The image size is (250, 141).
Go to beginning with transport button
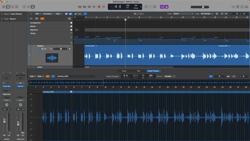coord(89,7)
